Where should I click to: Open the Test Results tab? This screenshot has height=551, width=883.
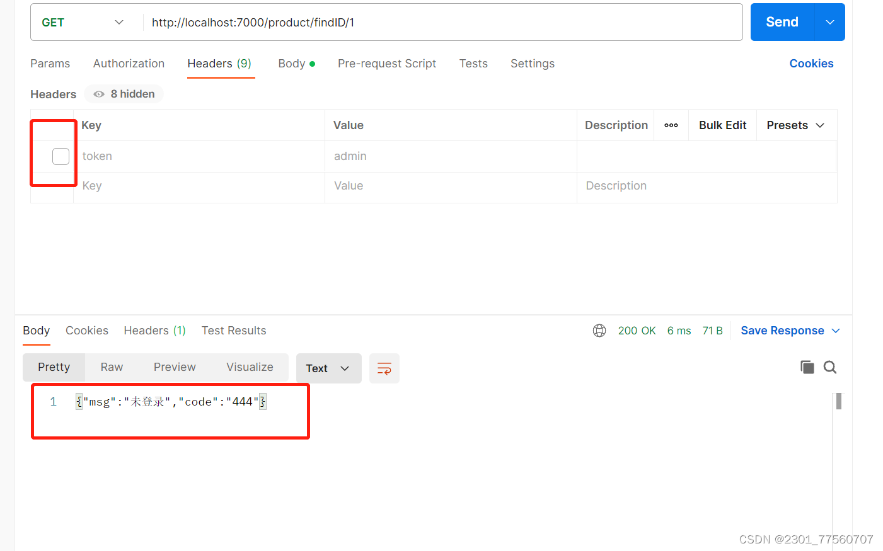pos(234,331)
